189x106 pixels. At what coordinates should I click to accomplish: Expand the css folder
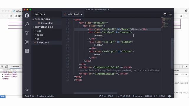tap(35, 31)
